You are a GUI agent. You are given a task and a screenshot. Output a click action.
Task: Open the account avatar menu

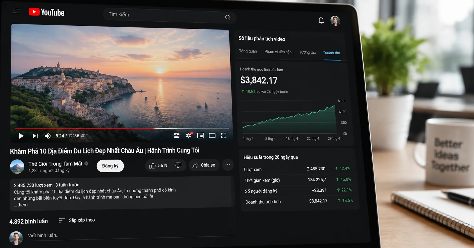(335, 21)
